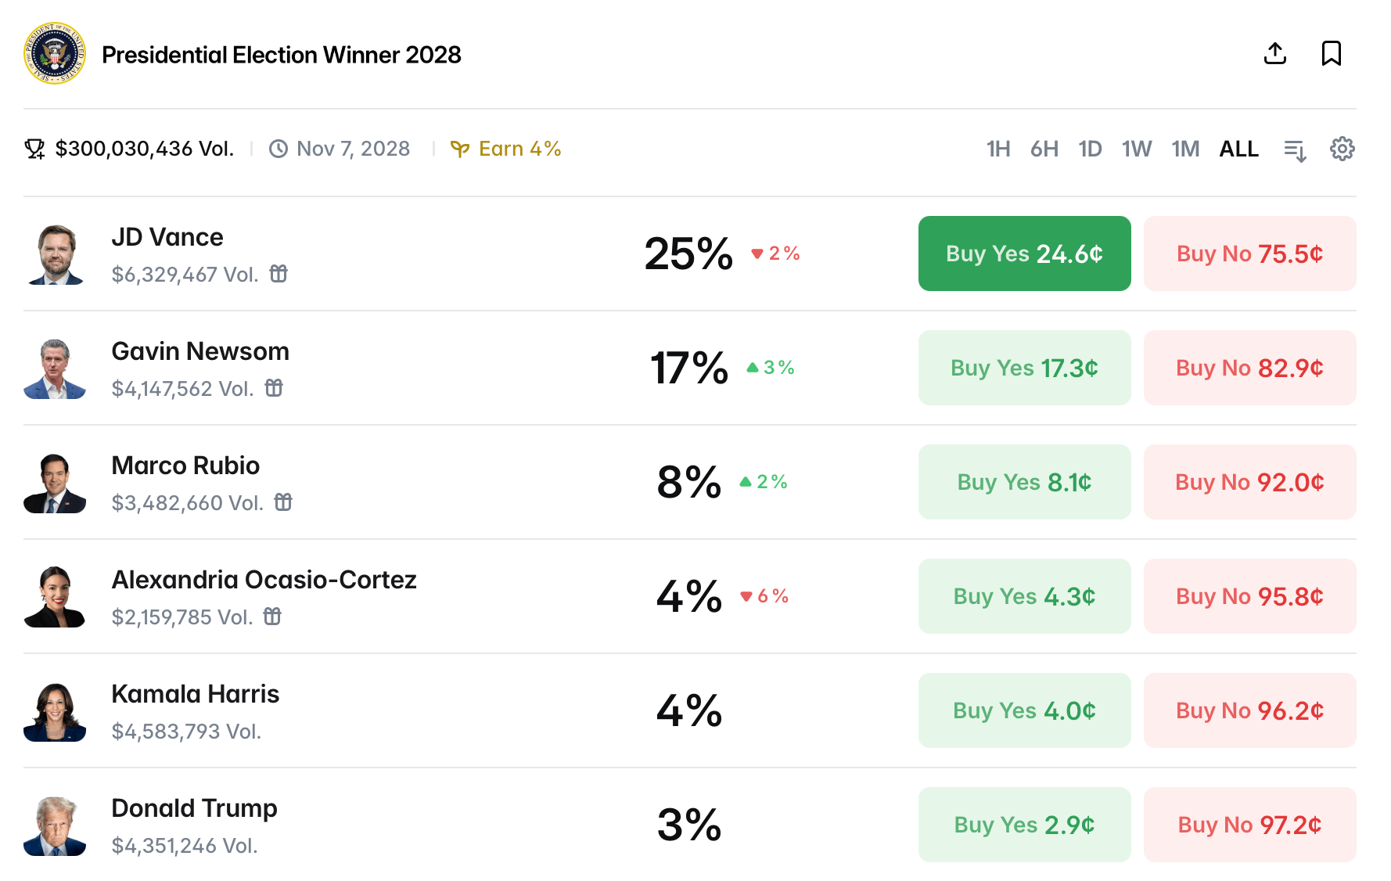Switch to the 1D time range

1090,149
